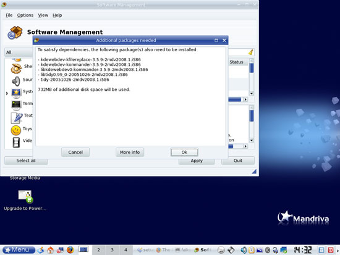This screenshot has height=255, width=340.
Task: Open the All filter dropdown
Action: pyautogui.click(x=19, y=52)
